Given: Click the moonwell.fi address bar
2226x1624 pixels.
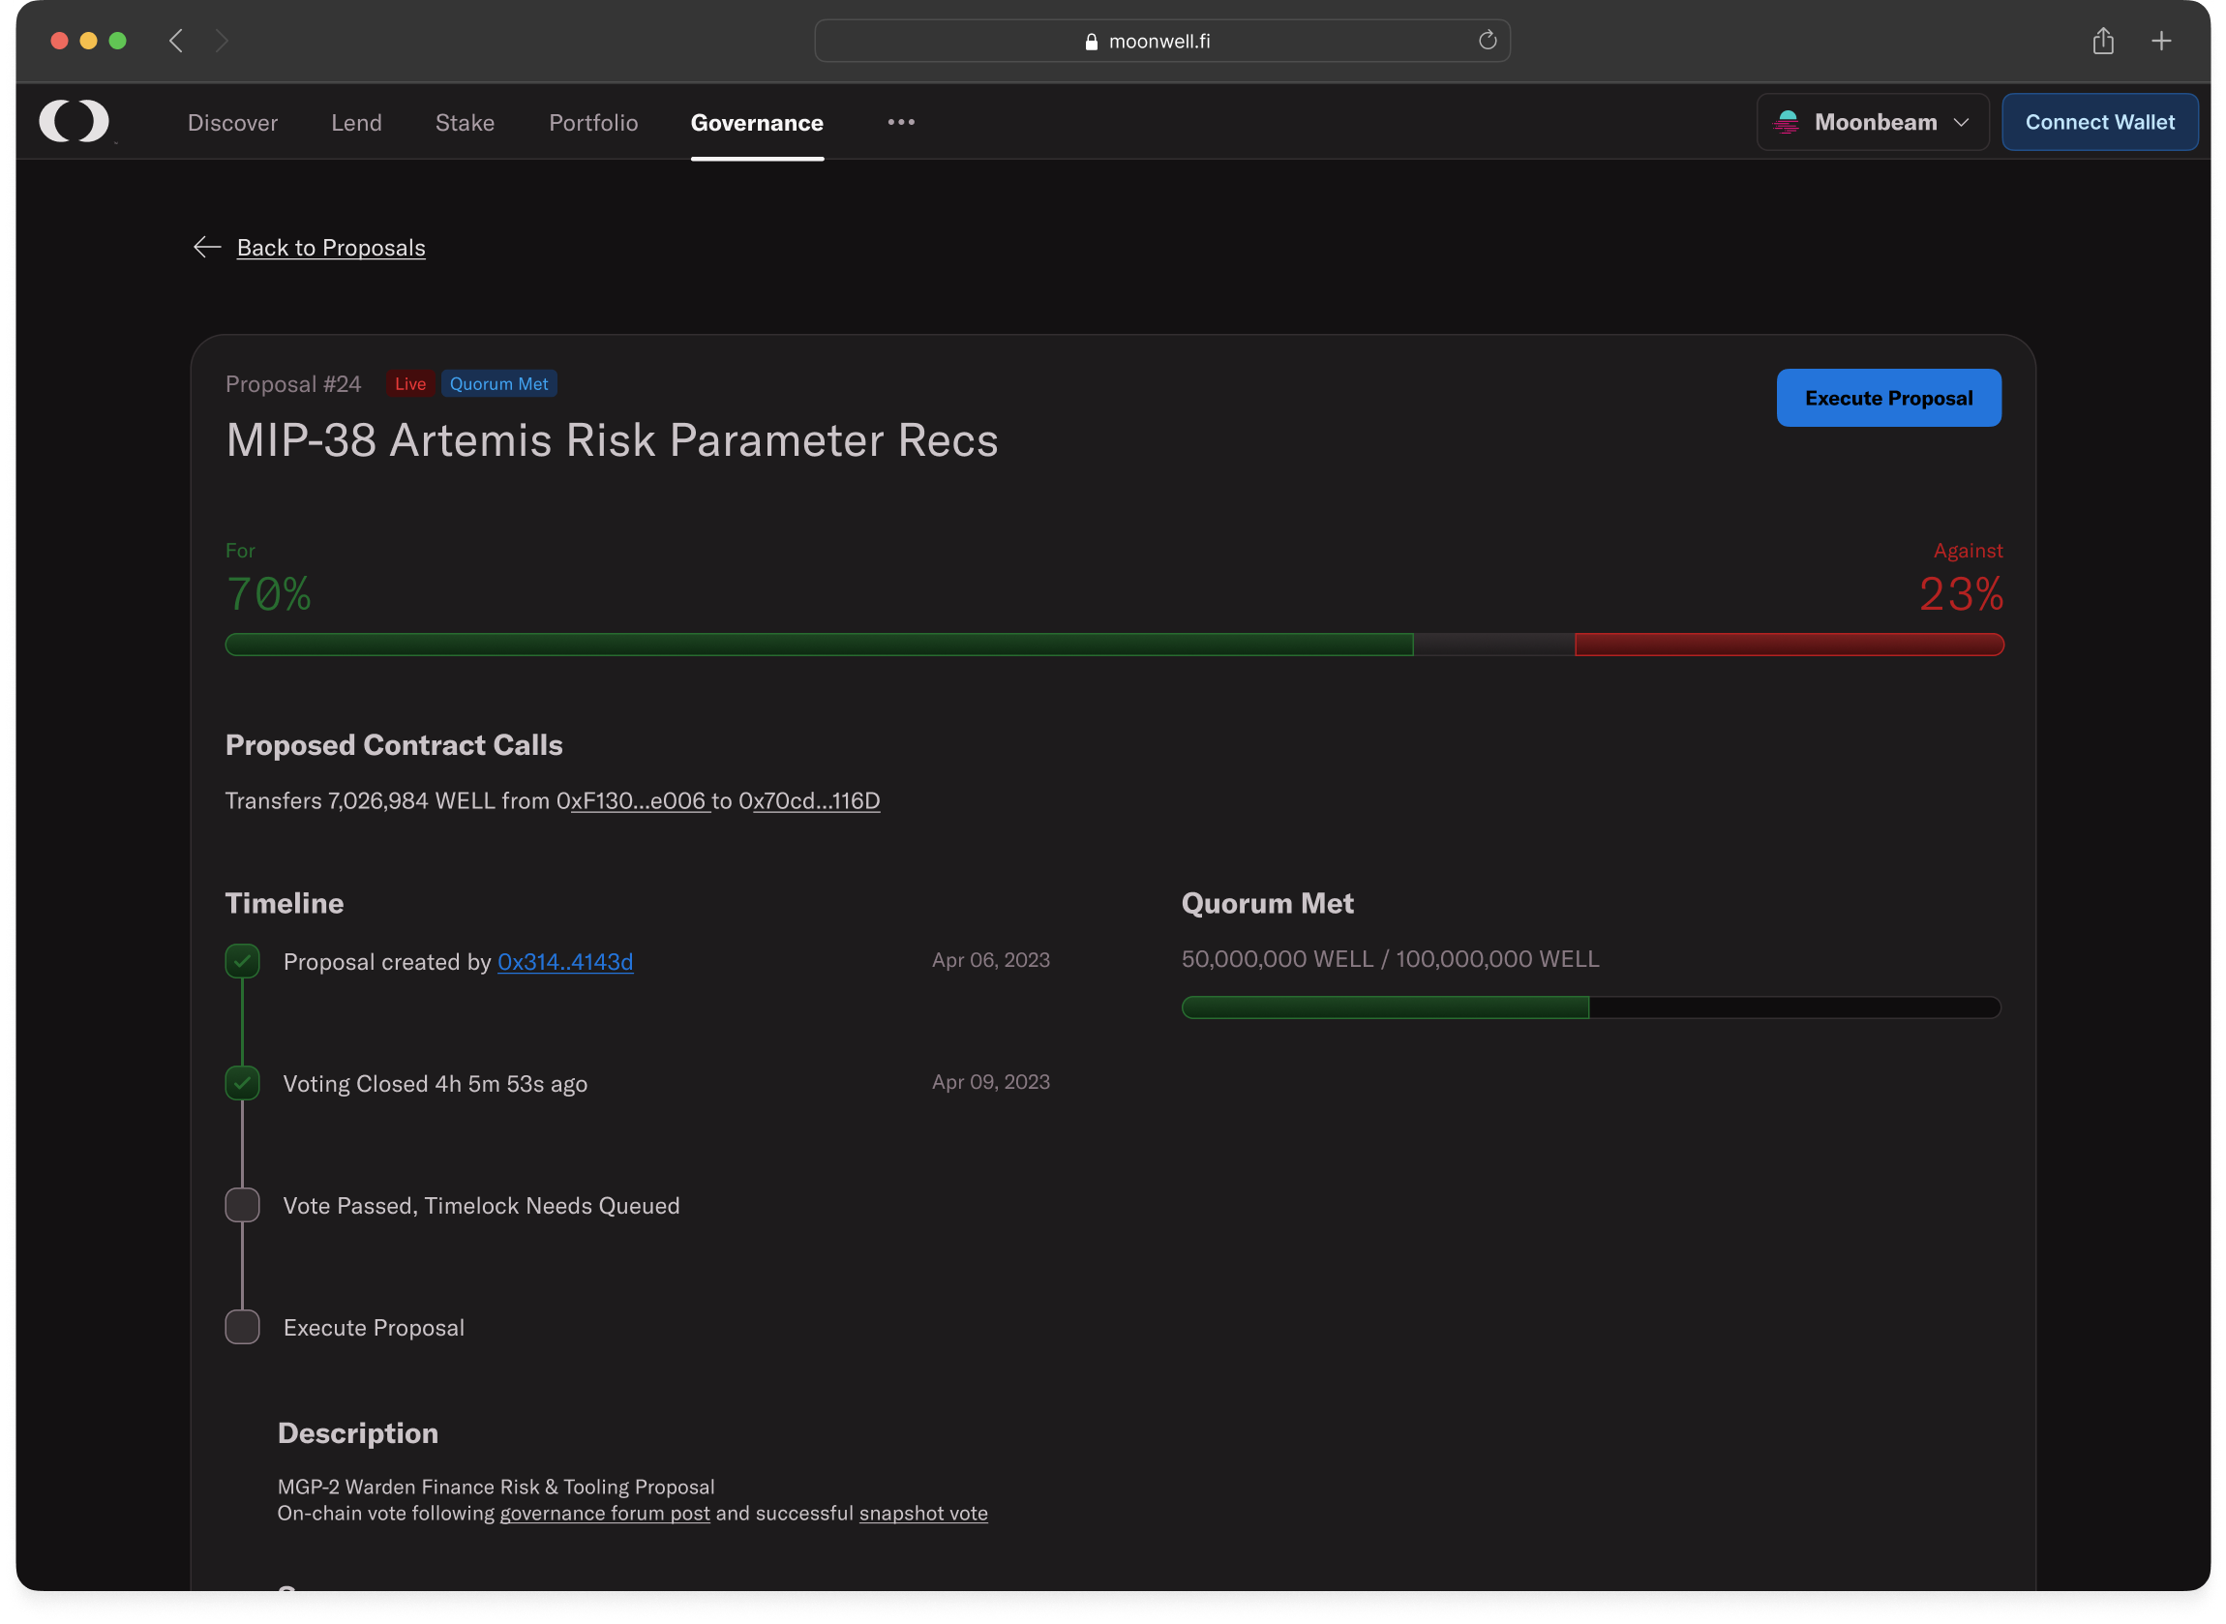Looking at the screenshot, I should pyautogui.click(x=1159, y=42).
